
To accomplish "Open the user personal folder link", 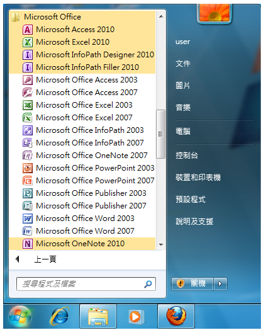I will 182,42.
